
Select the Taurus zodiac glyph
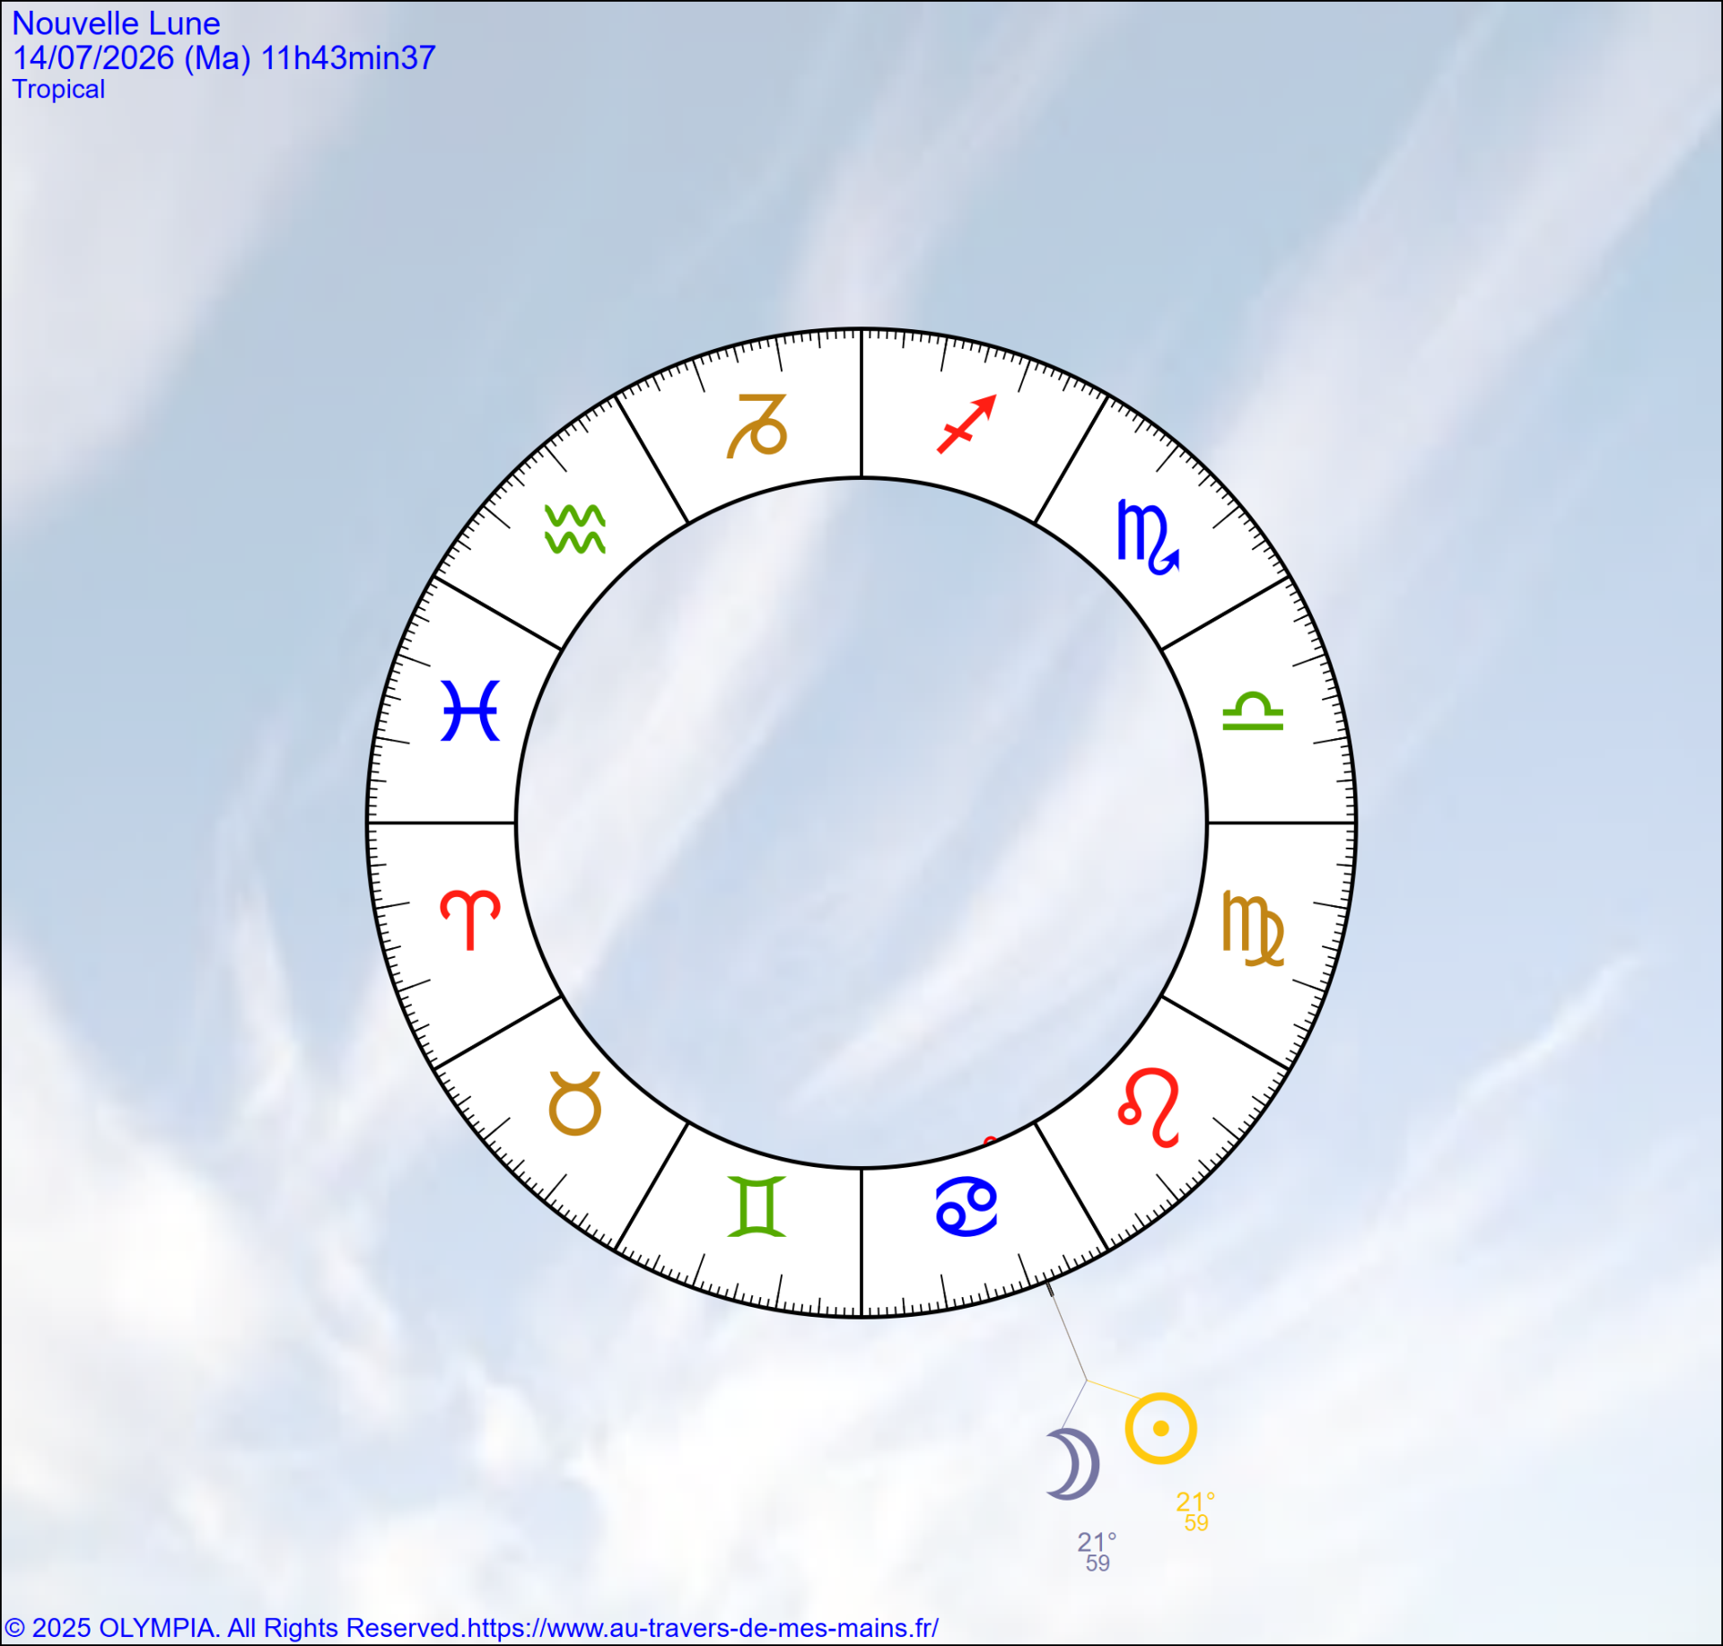coord(574,1103)
